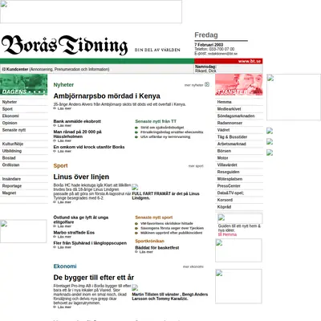
Task: Open Arbetsmarknad link
Action: pos(231,144)
